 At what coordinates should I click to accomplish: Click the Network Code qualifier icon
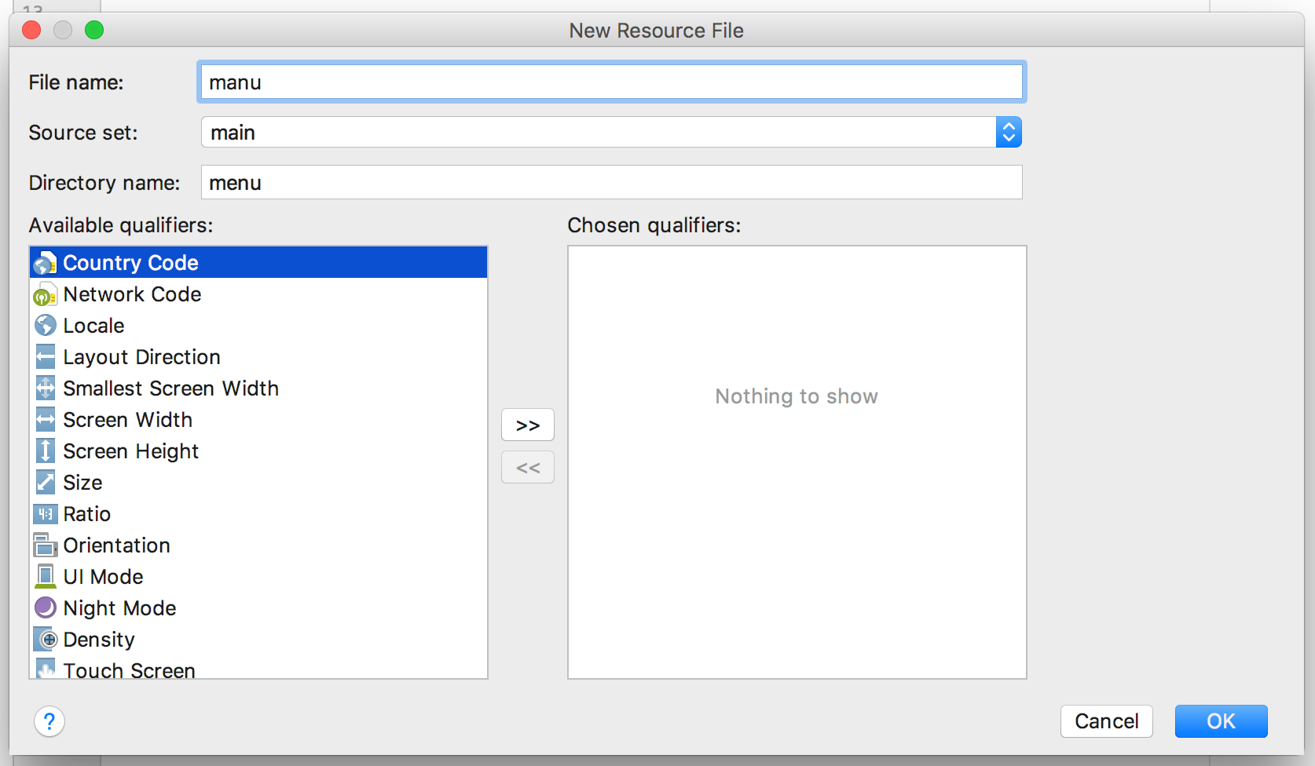click(46, 295)
